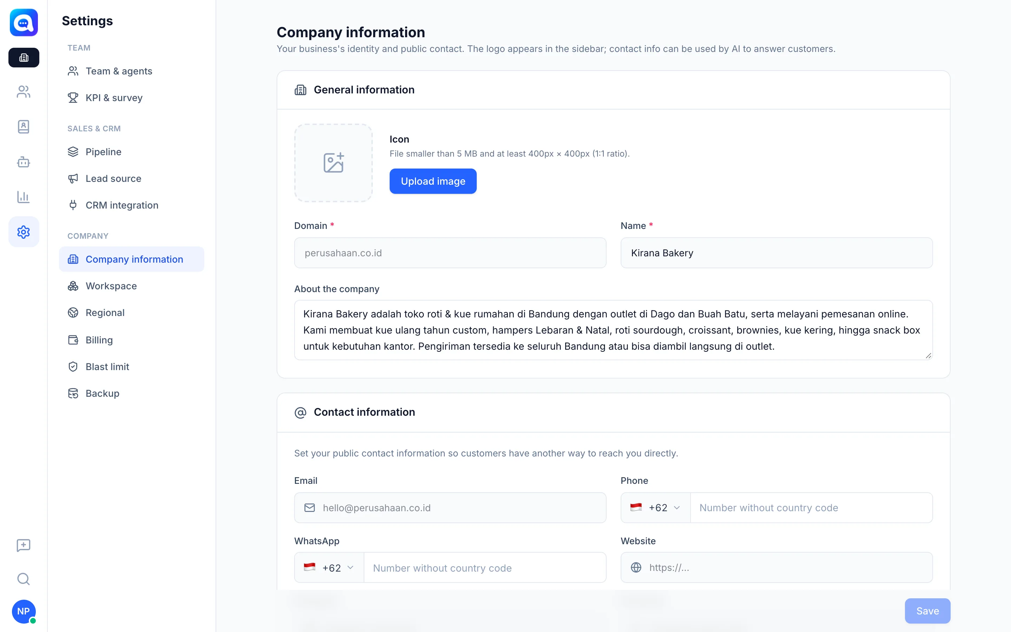Expand the WhatsApp +62 country code dropdown
The image size is (1011, 632).
click(329, 568)
